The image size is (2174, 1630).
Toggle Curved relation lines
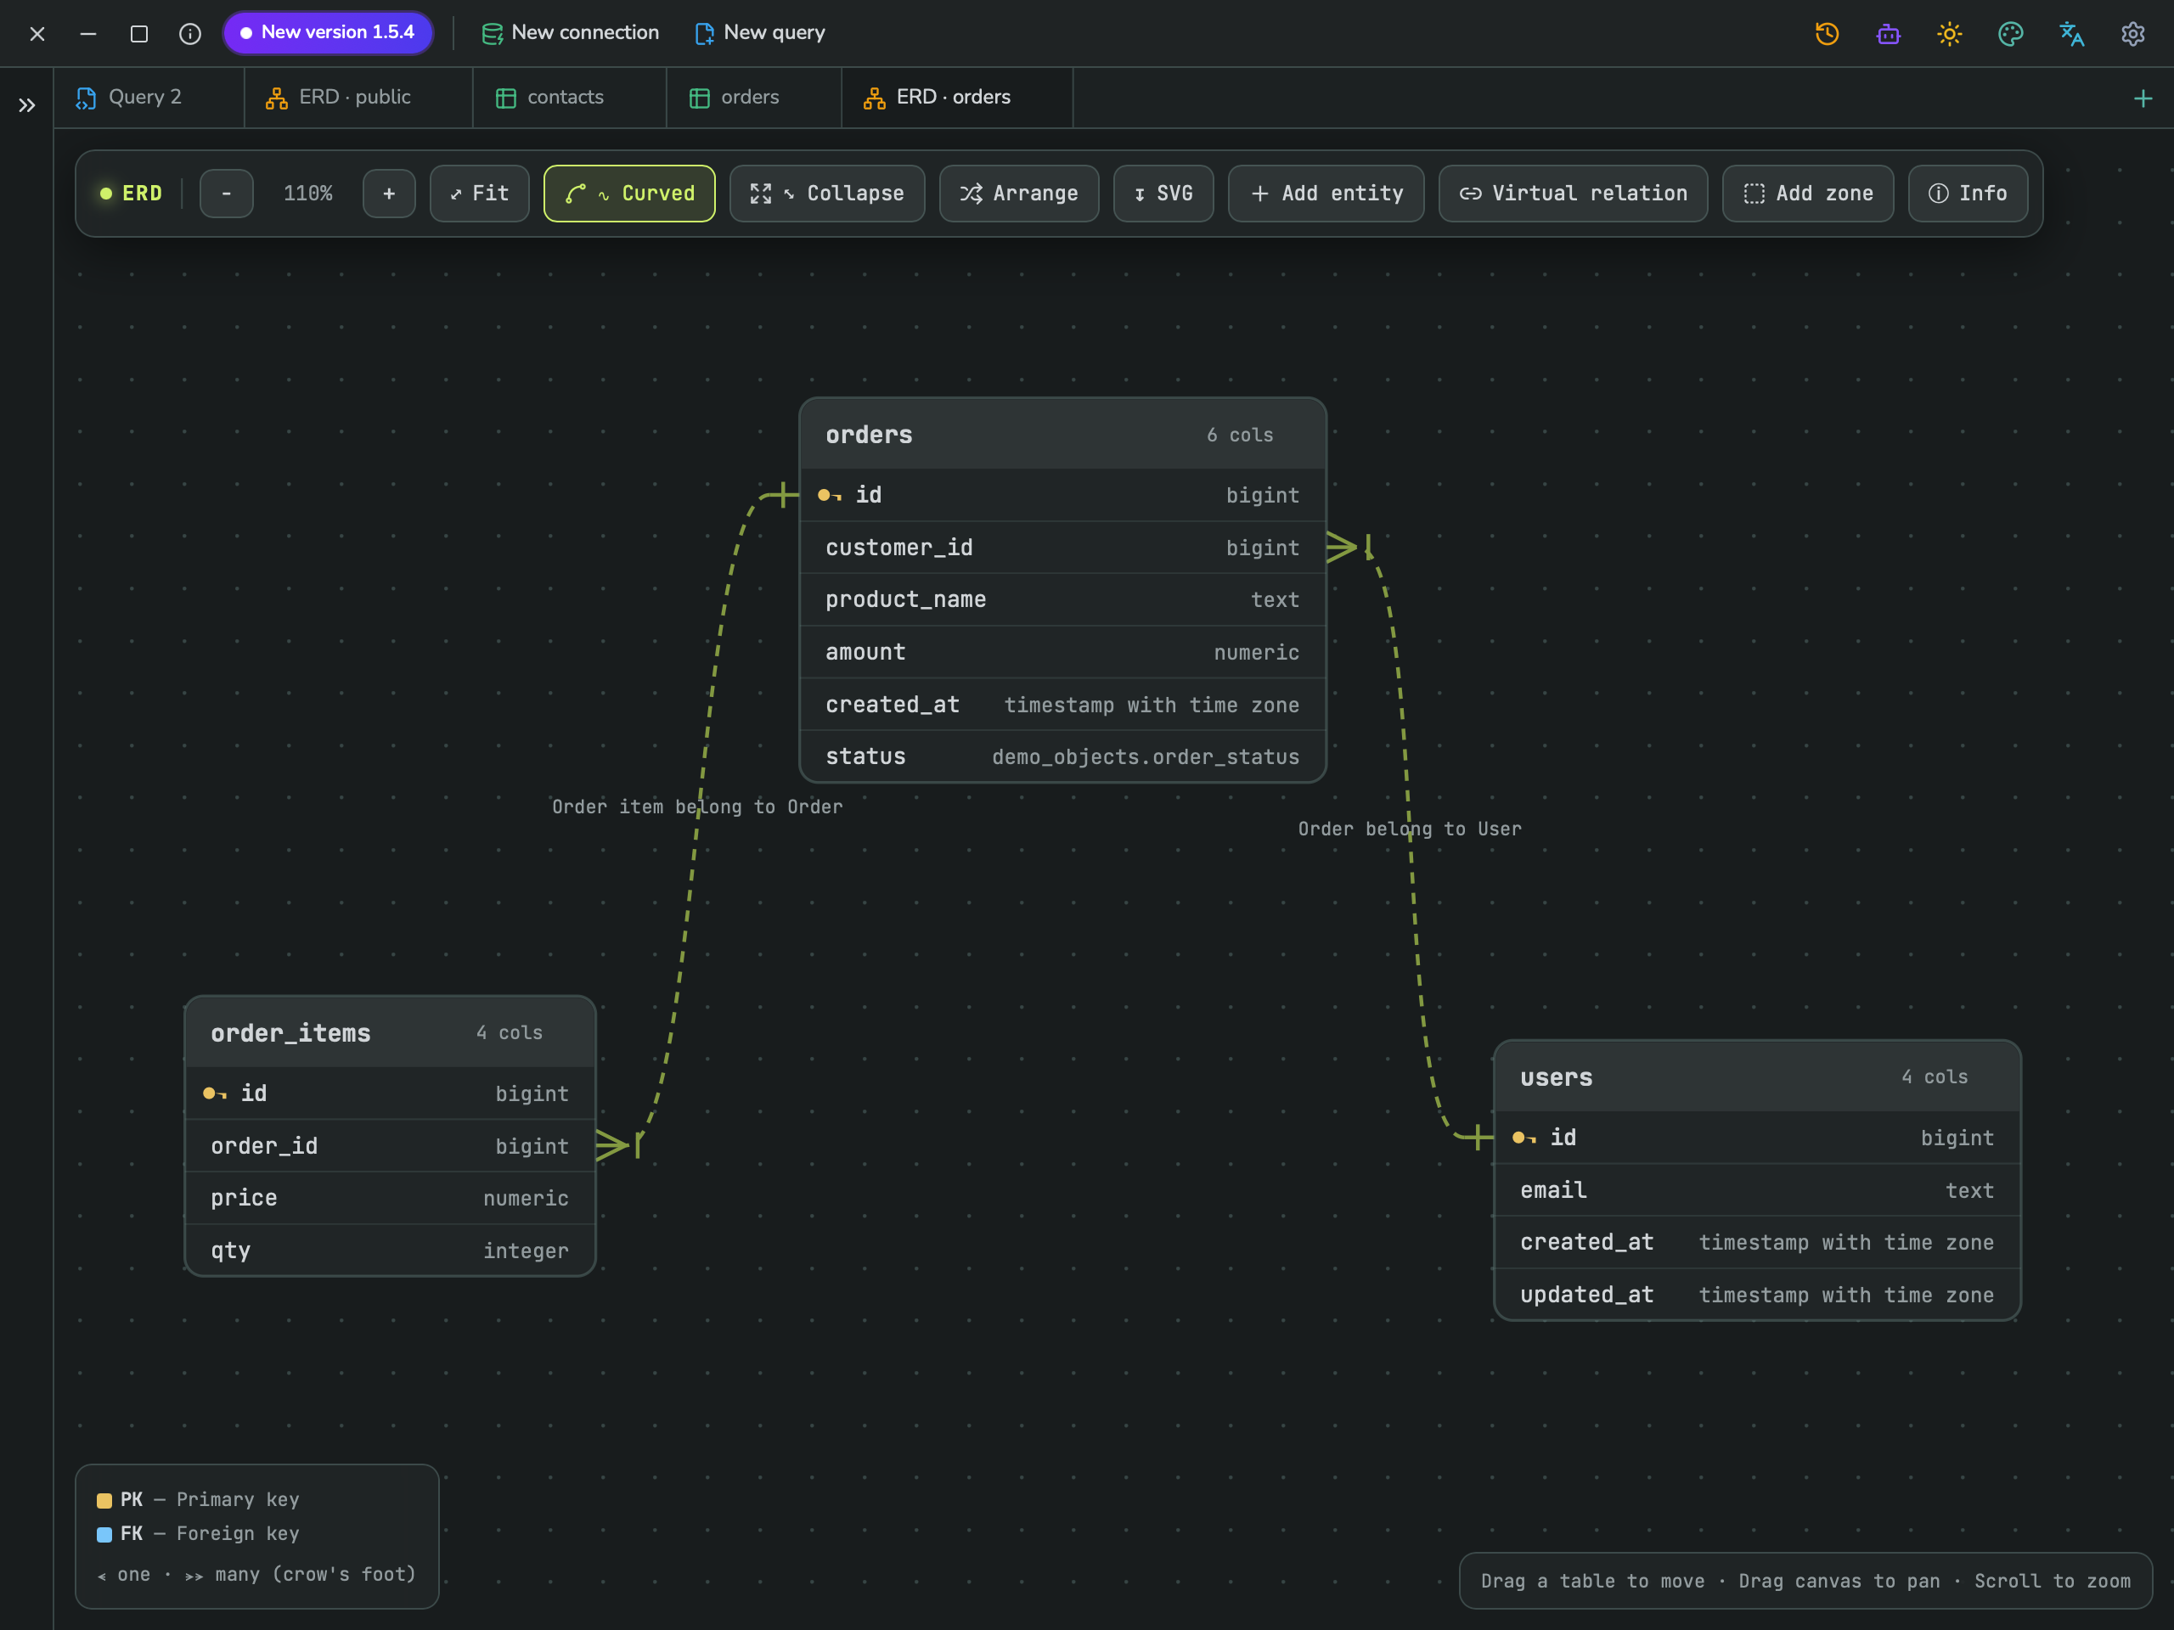click(629, 194)
